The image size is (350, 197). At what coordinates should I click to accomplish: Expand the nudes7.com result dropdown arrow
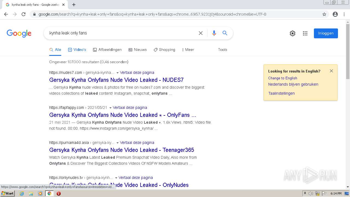point(118,73)
